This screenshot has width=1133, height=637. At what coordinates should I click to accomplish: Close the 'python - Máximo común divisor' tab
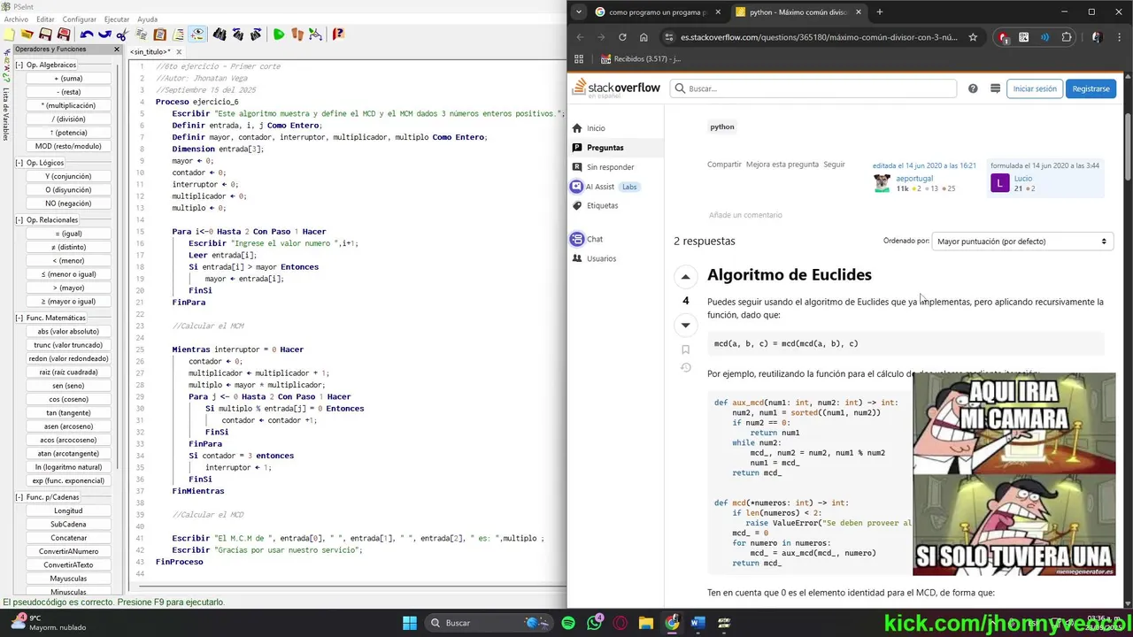pos(859,12)
